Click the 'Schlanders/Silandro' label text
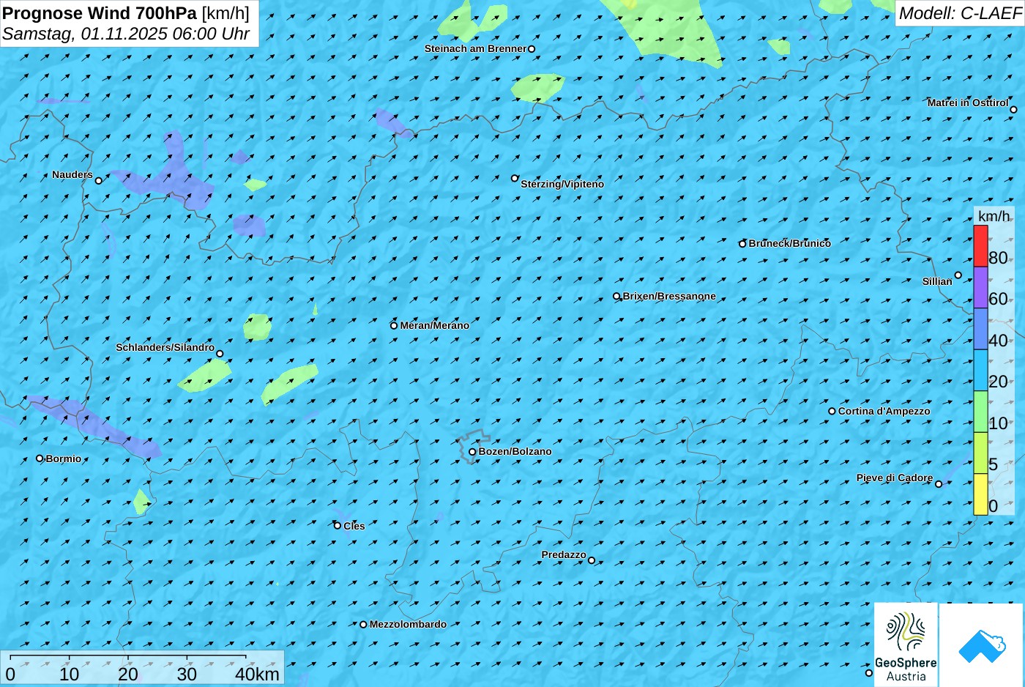Screen dimensions: 1025x687 tap(165, 348)
